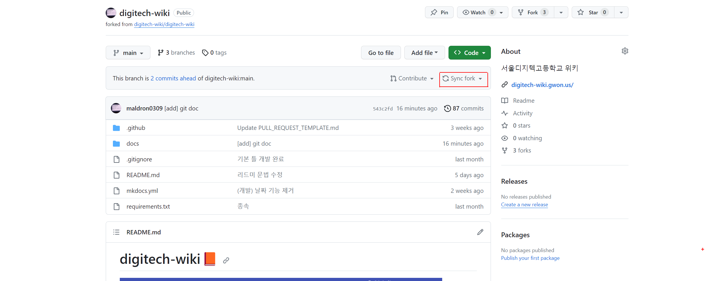715x281 pixels.
Task: Click the commit history clock icon
Action: tap(447, 108)
